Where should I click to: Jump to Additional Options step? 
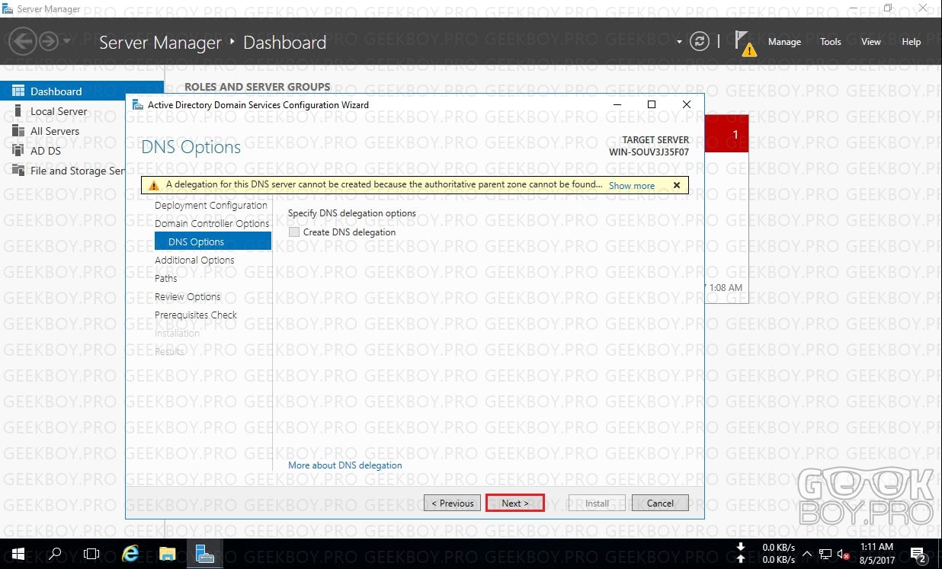(x=194, y=261)
